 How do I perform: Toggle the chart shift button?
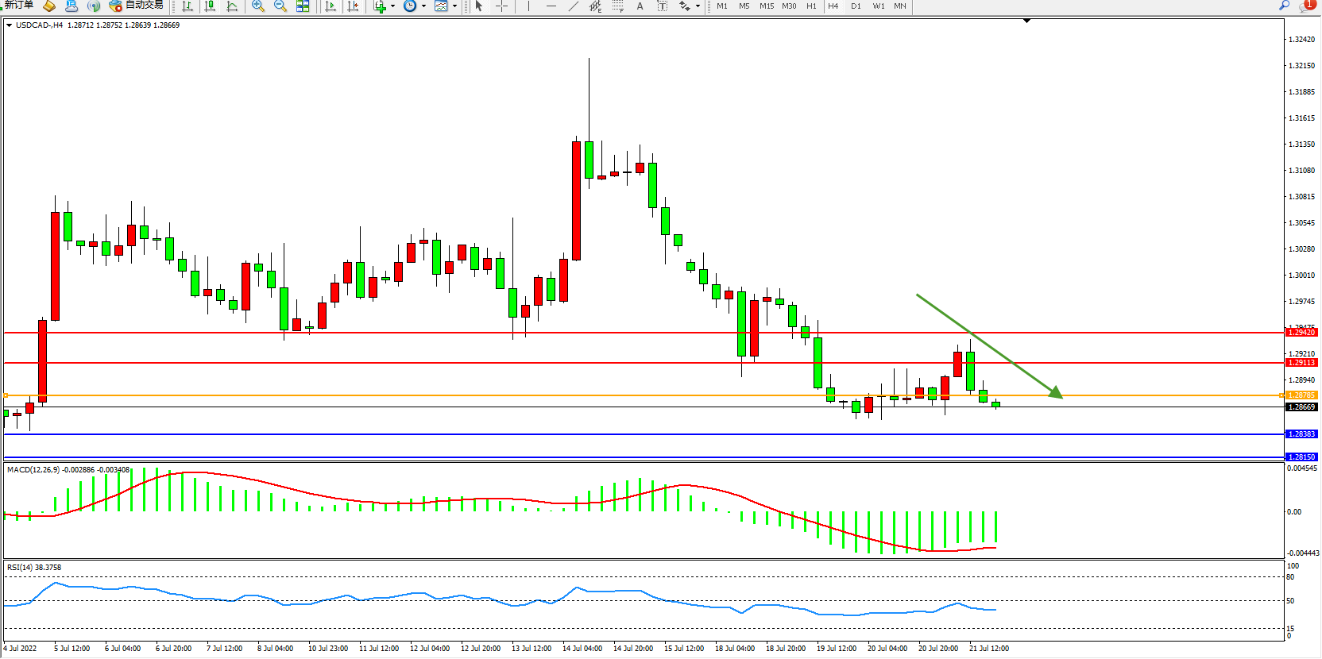pyautogui.click(x=353, y=6)
